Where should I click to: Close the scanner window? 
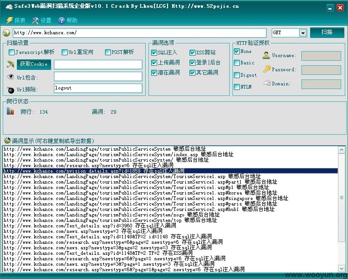[340, 8]
